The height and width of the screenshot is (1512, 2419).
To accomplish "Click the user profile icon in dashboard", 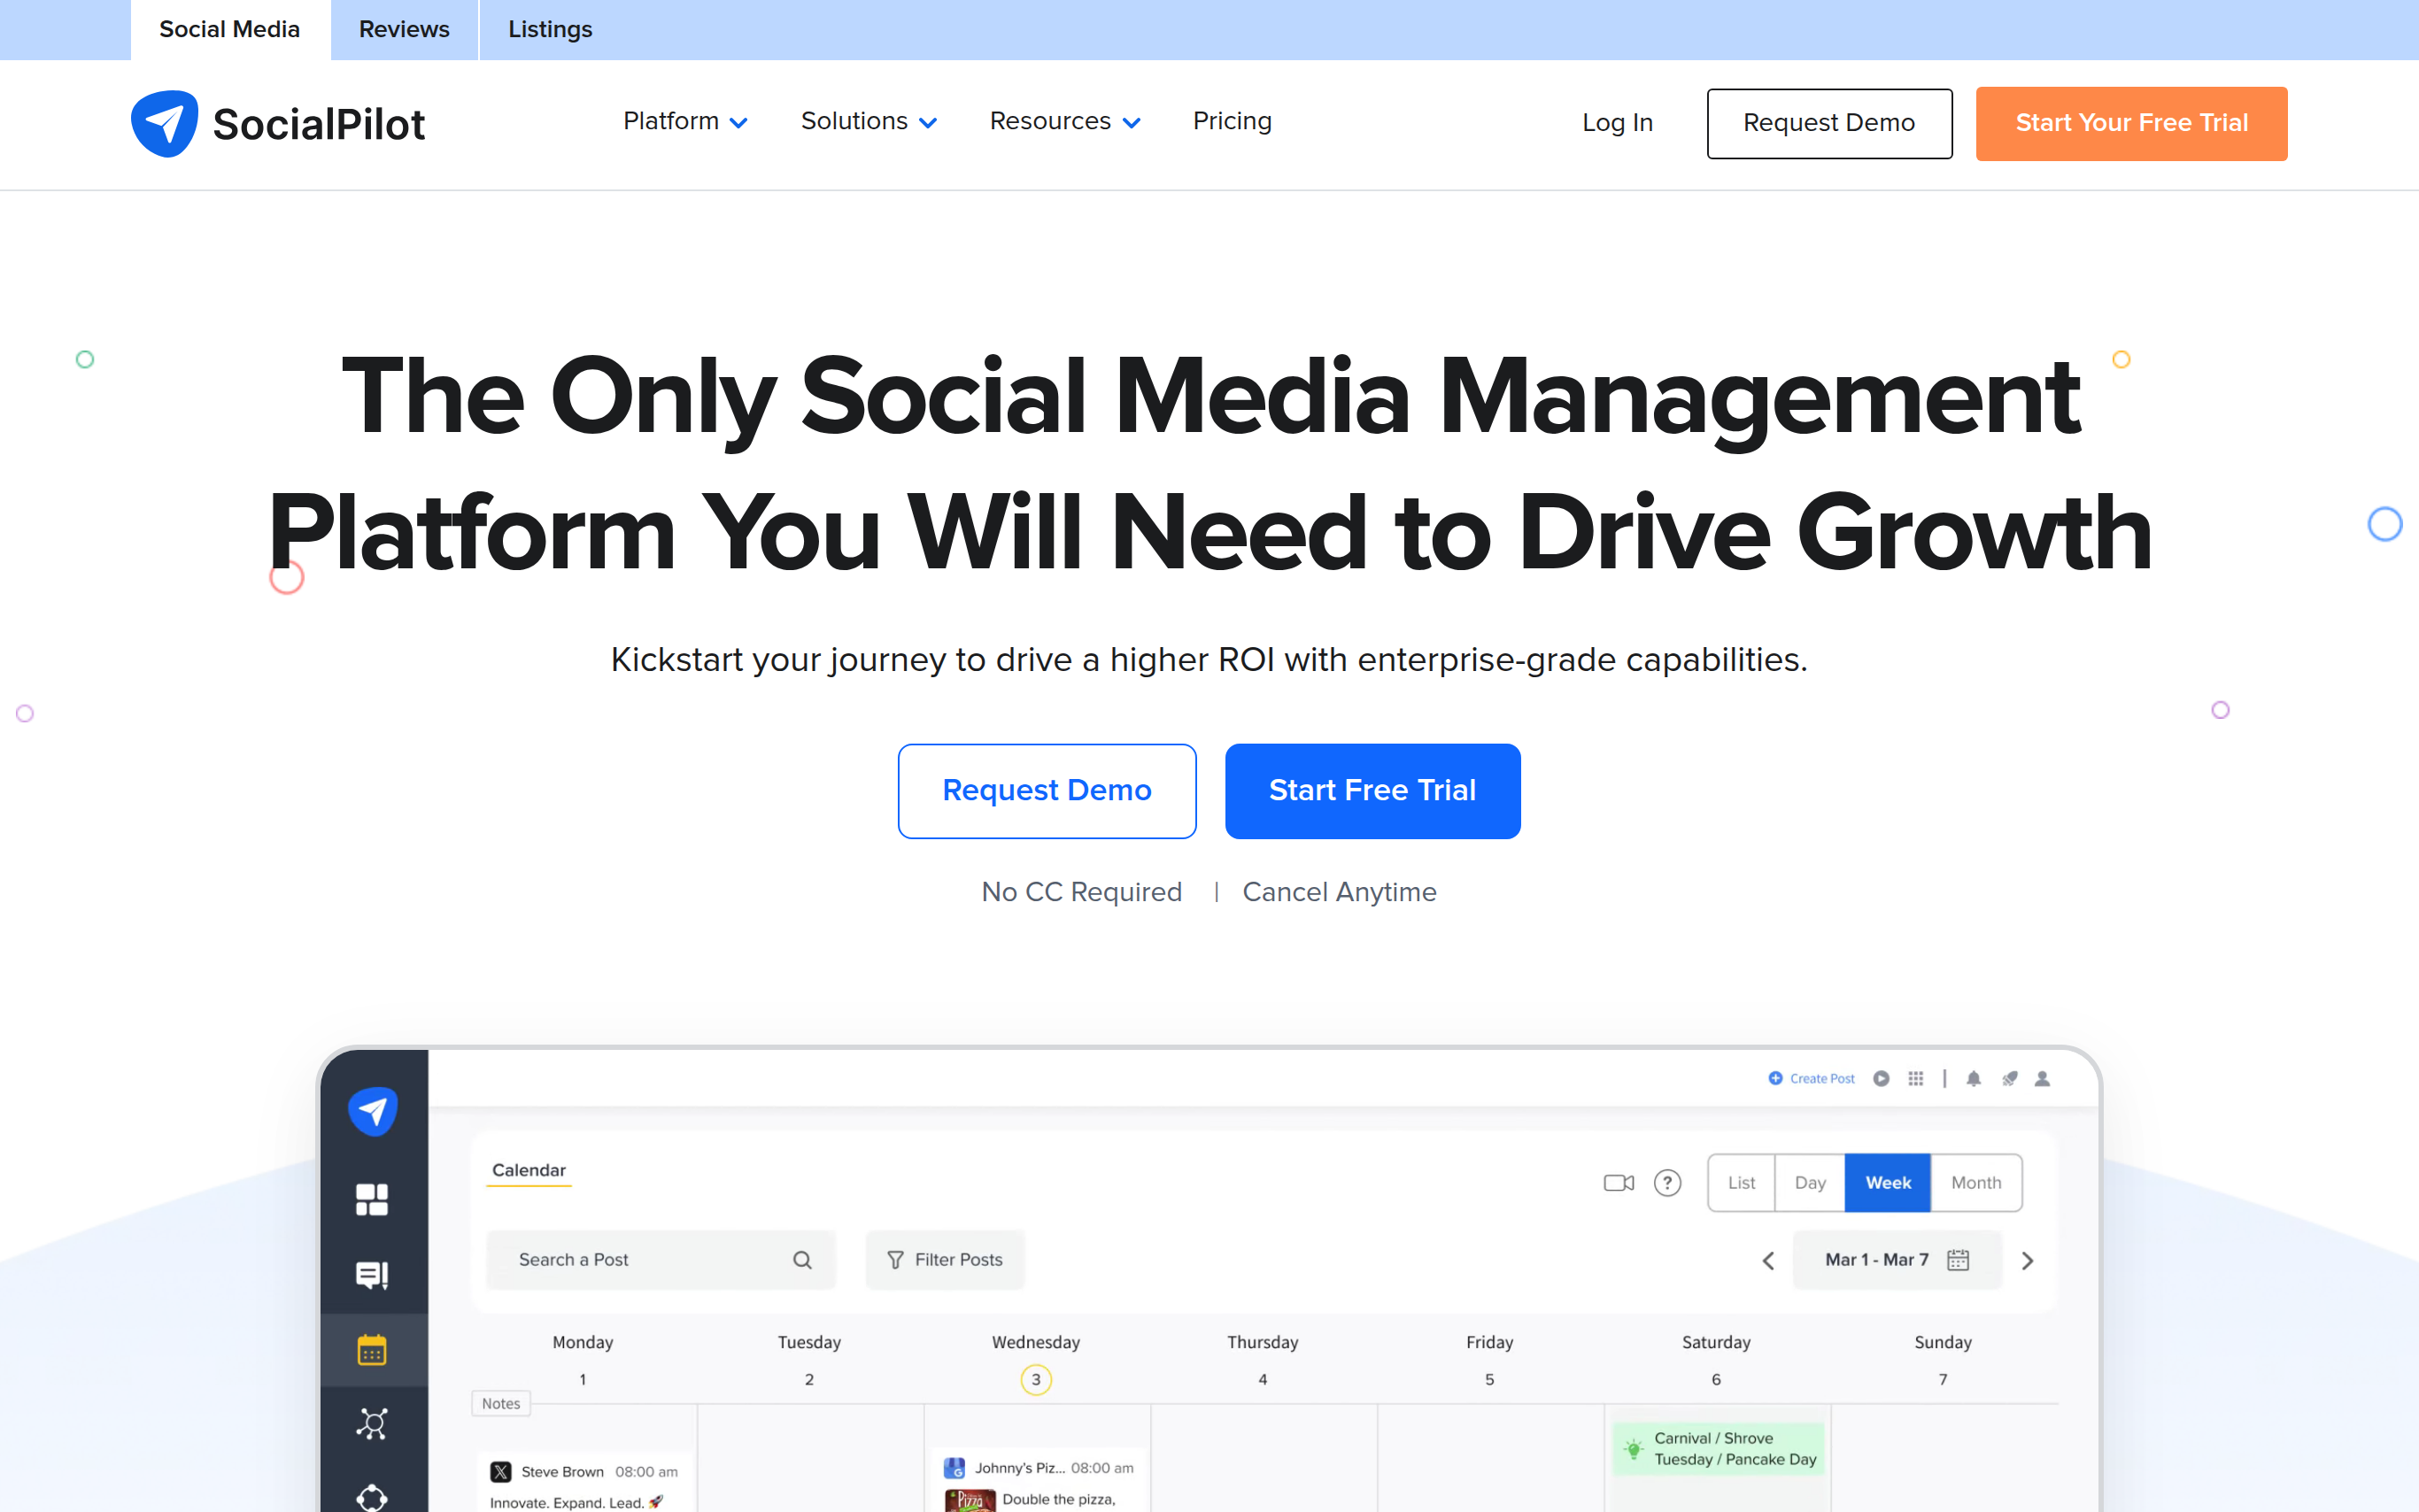I will [x=2042, y=1078].
